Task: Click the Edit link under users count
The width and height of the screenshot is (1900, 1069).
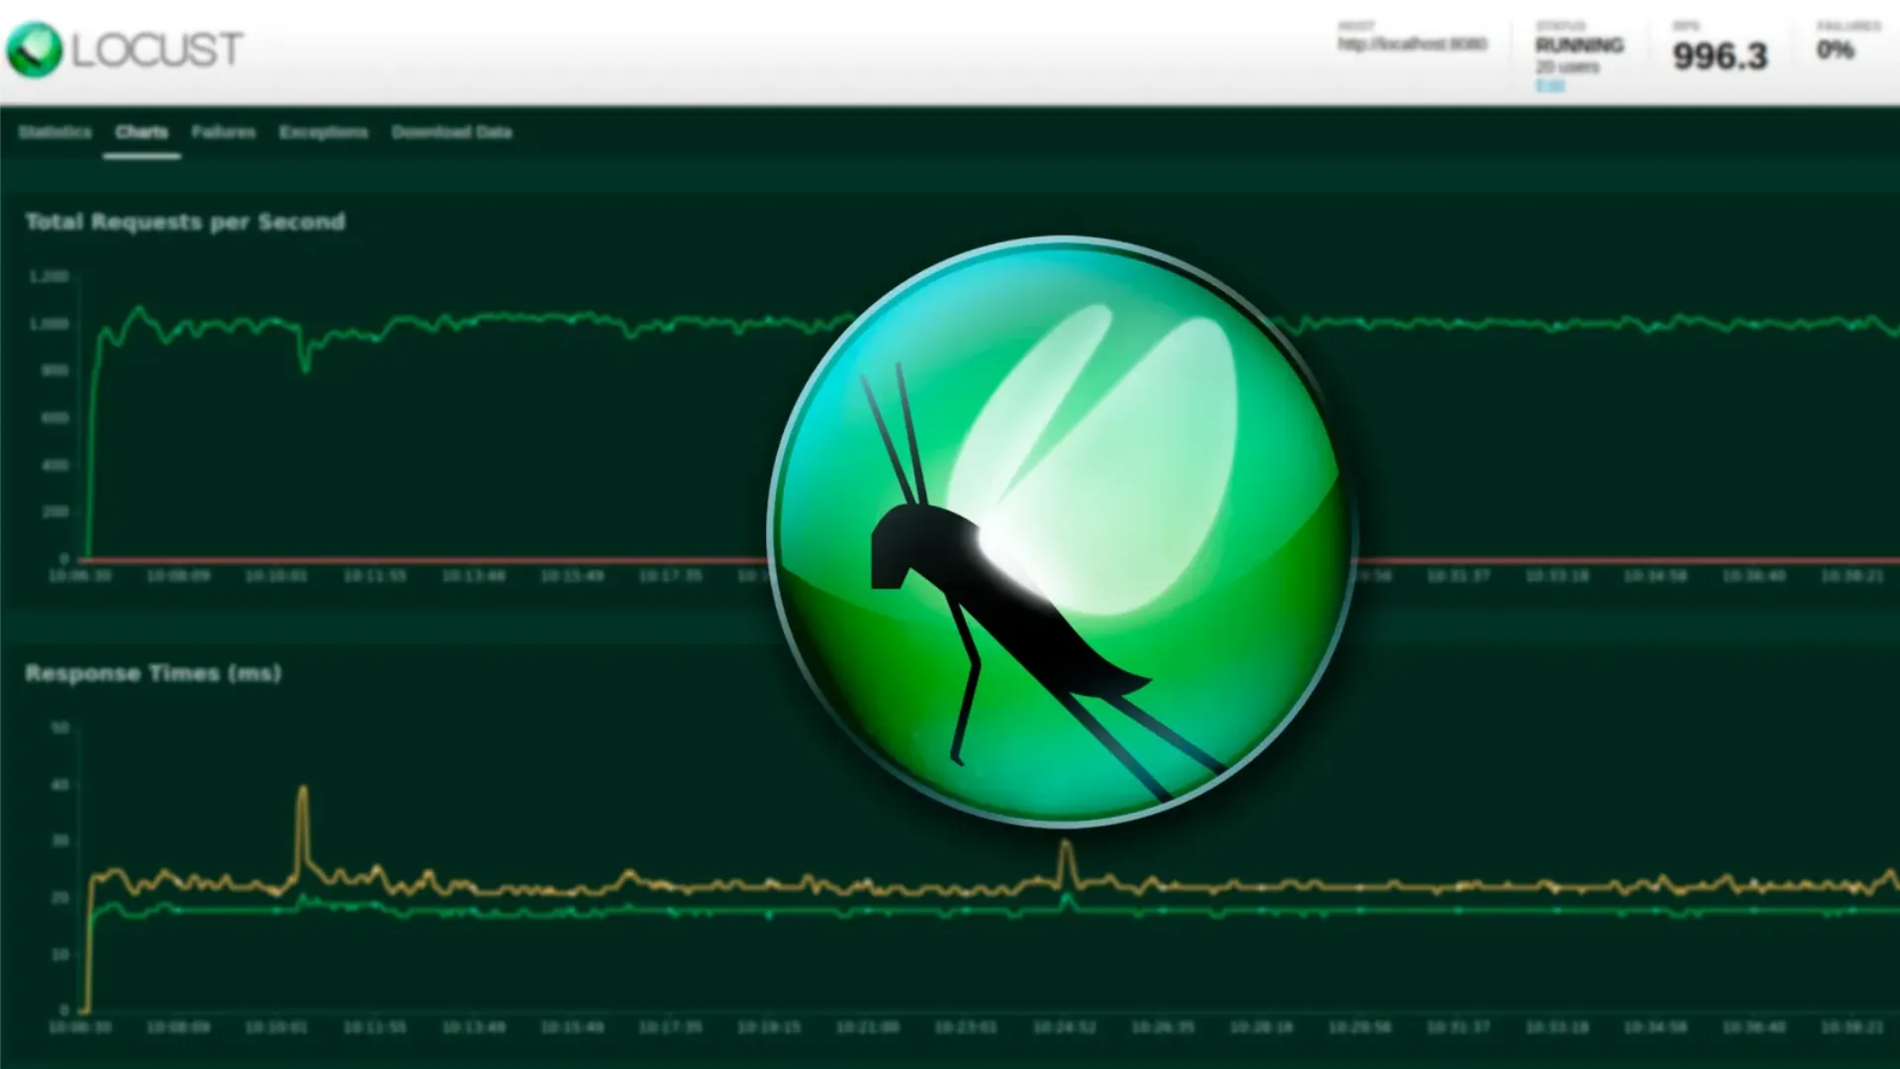Action: (x=1550, y=85)
